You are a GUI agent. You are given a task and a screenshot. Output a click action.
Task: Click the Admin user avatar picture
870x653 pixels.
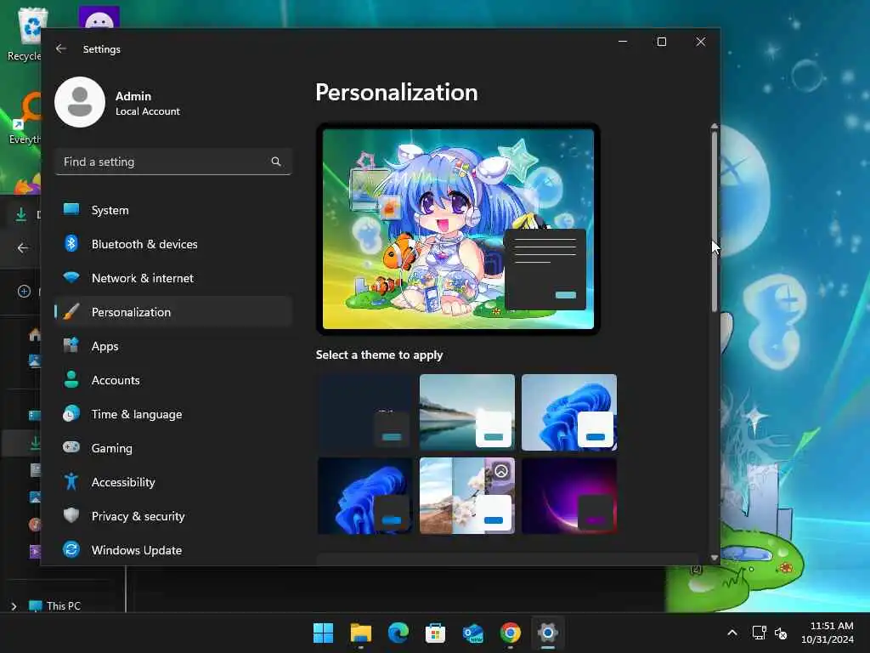point(80,102)
